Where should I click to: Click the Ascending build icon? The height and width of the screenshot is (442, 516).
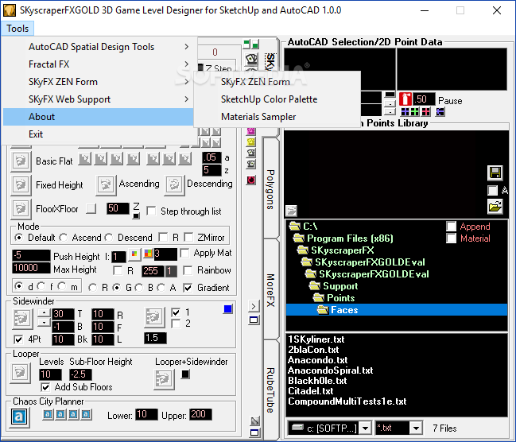pos(106,184)
